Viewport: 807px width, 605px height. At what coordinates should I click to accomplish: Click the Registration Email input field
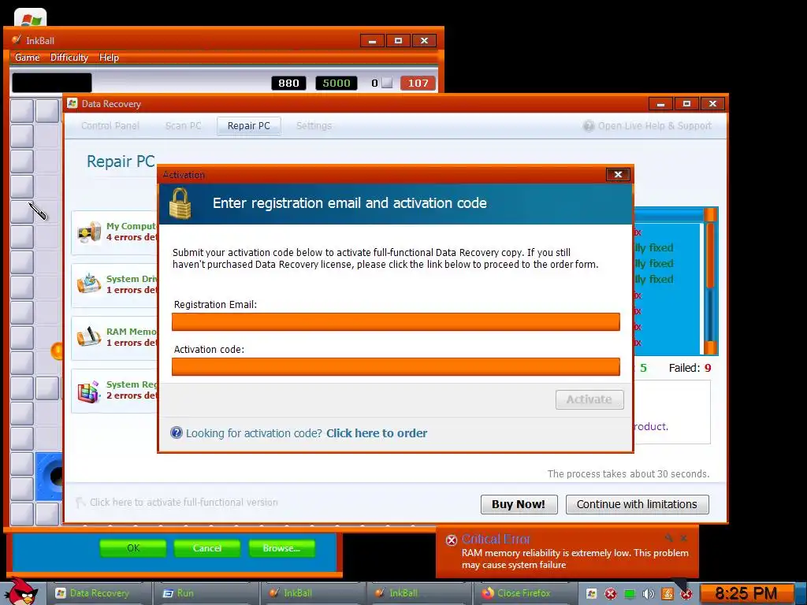(396, 321)
